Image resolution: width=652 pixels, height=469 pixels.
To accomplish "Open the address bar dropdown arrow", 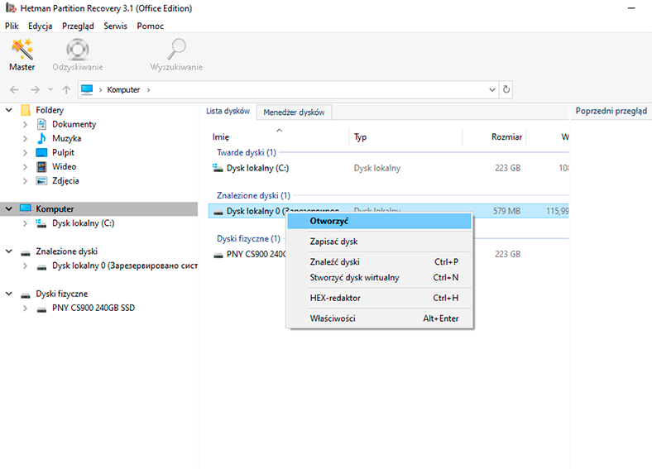I will (x=492, y=89).
